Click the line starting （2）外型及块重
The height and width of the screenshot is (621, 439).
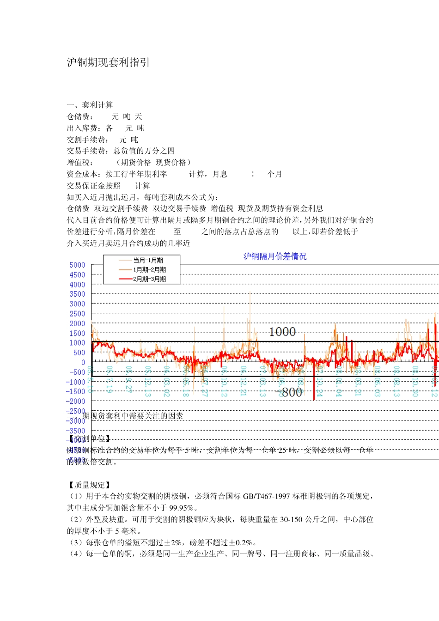tap(220, 519)
